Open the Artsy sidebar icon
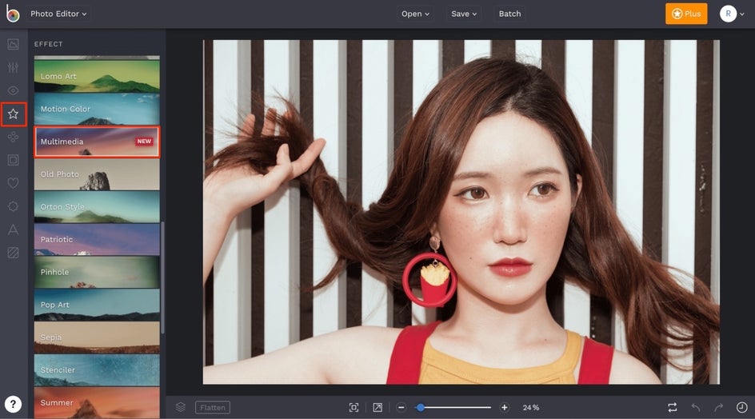 click(13, 138)
